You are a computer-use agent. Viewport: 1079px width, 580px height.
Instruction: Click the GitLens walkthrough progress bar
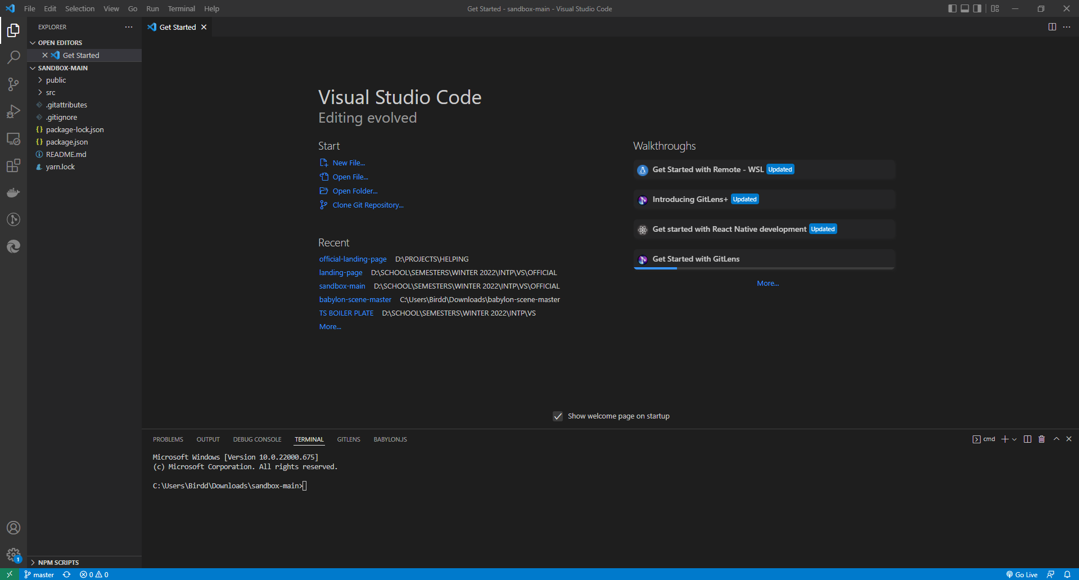[x=655, y=269]
